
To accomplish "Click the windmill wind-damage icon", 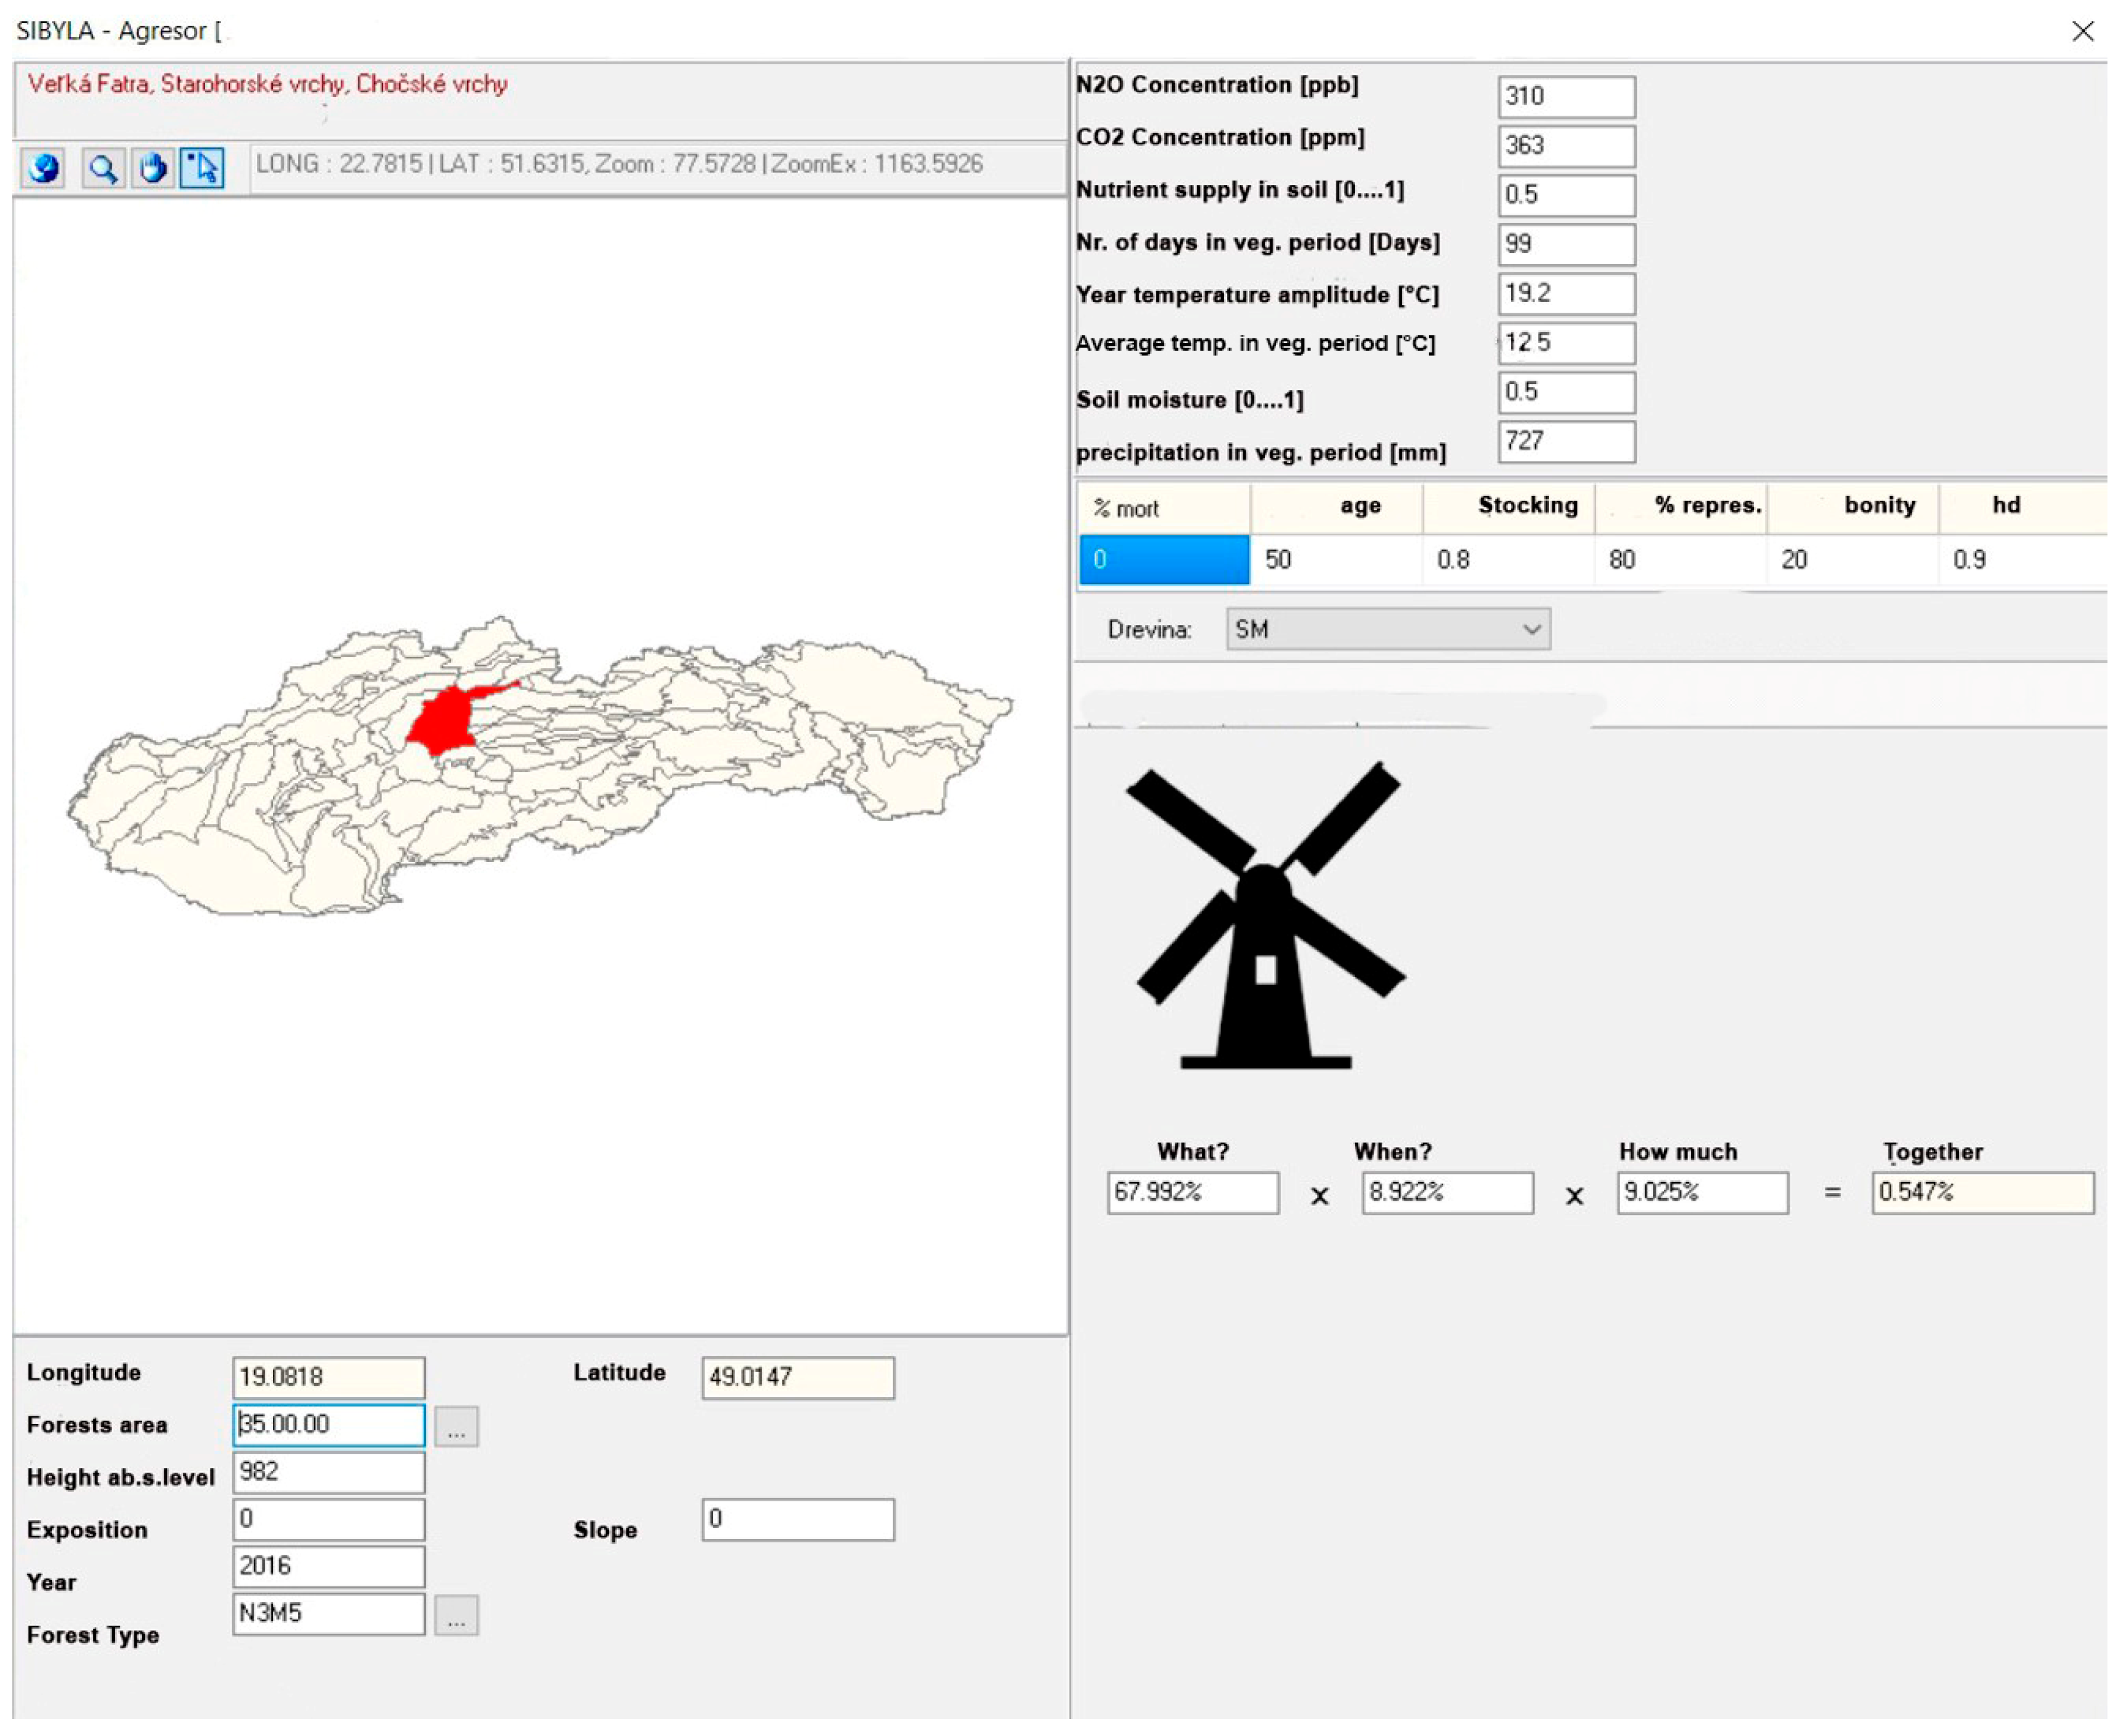I will [x=1266, y=917].
